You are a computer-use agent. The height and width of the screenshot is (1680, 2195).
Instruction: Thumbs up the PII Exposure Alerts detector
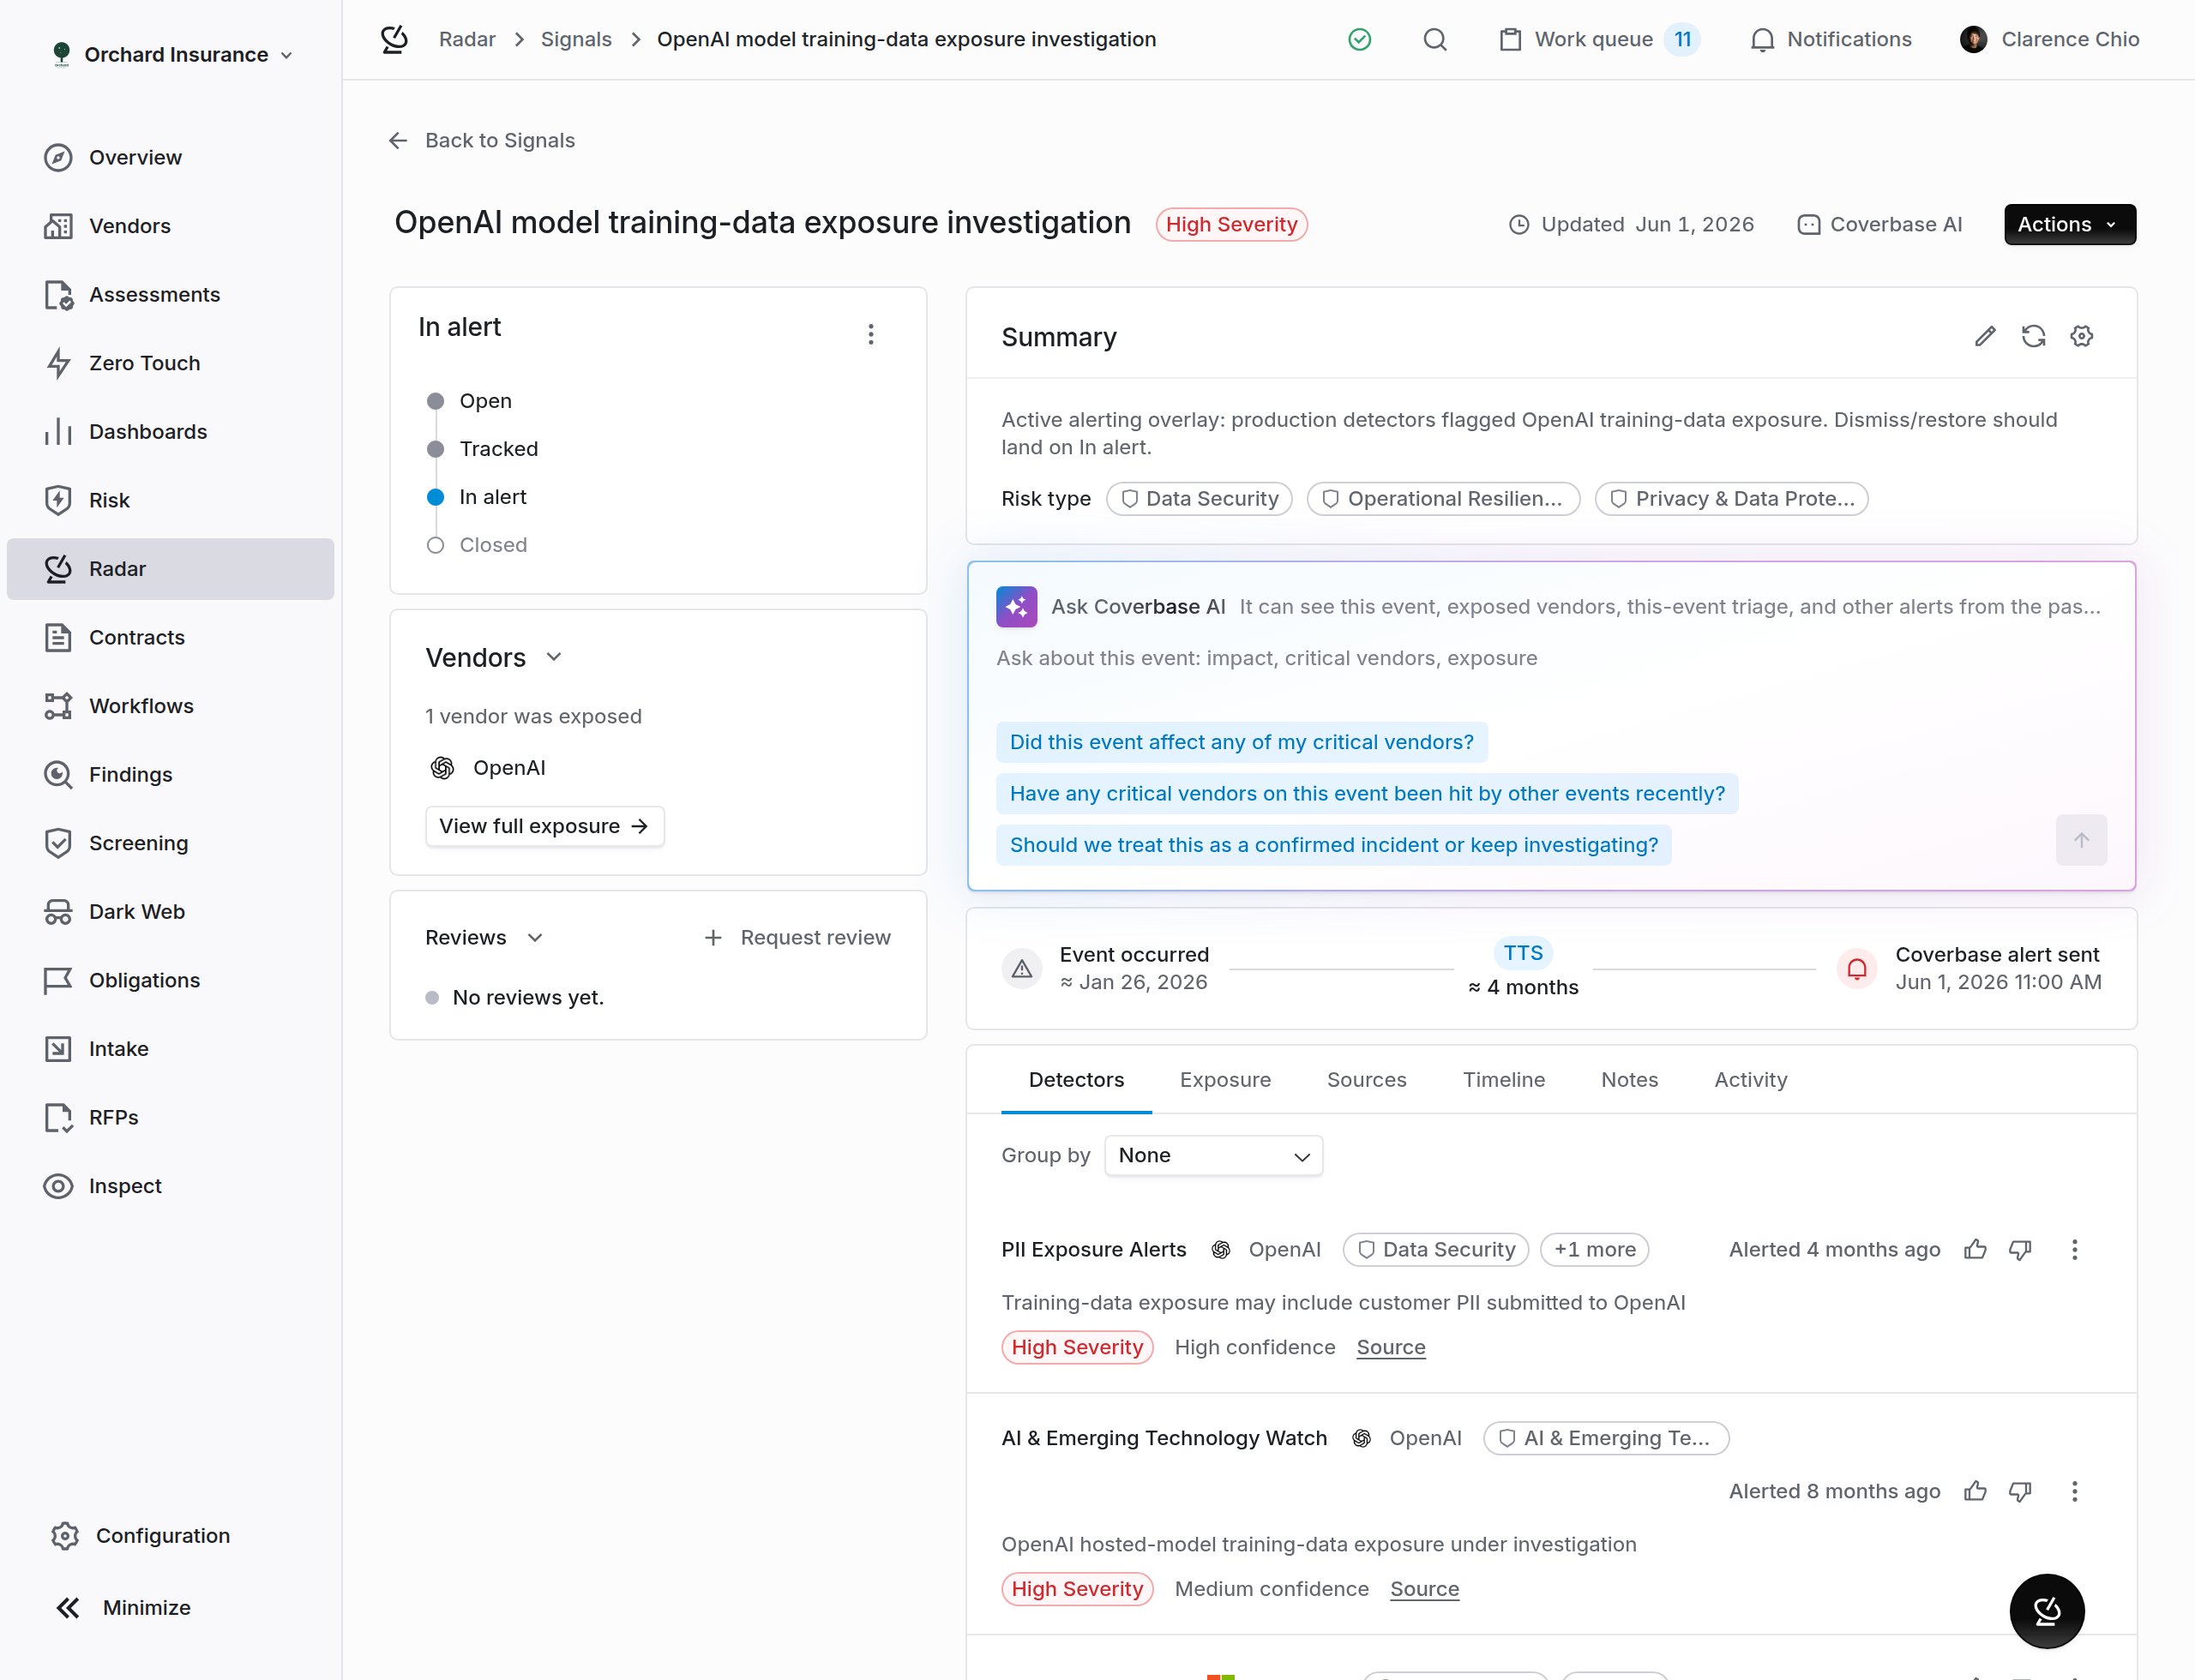click(1975, 1249)
